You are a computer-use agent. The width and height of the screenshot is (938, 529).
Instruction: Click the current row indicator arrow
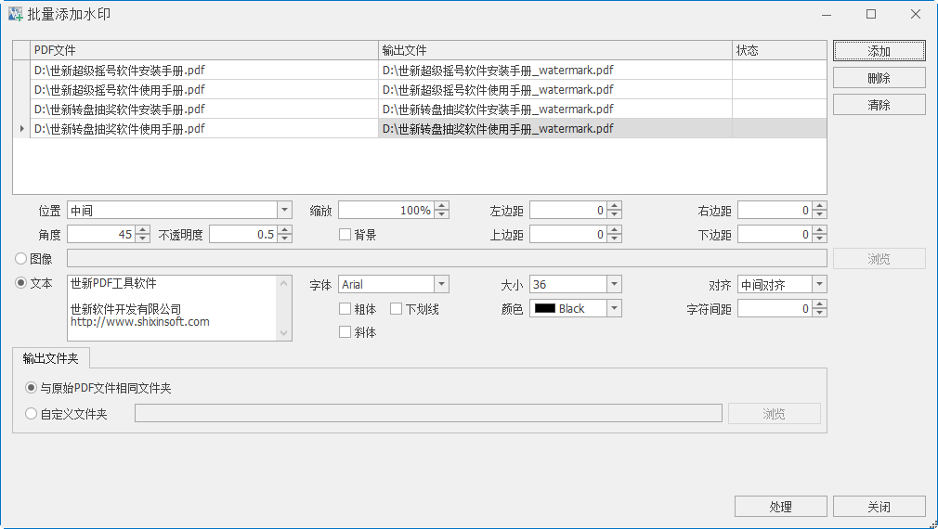(21, 128)
